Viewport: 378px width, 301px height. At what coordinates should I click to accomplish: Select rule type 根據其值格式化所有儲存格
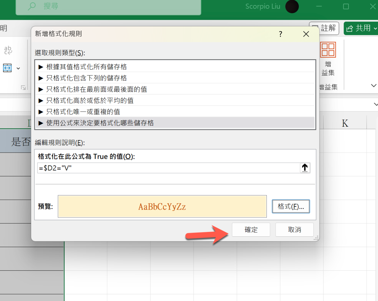[175, 67]
